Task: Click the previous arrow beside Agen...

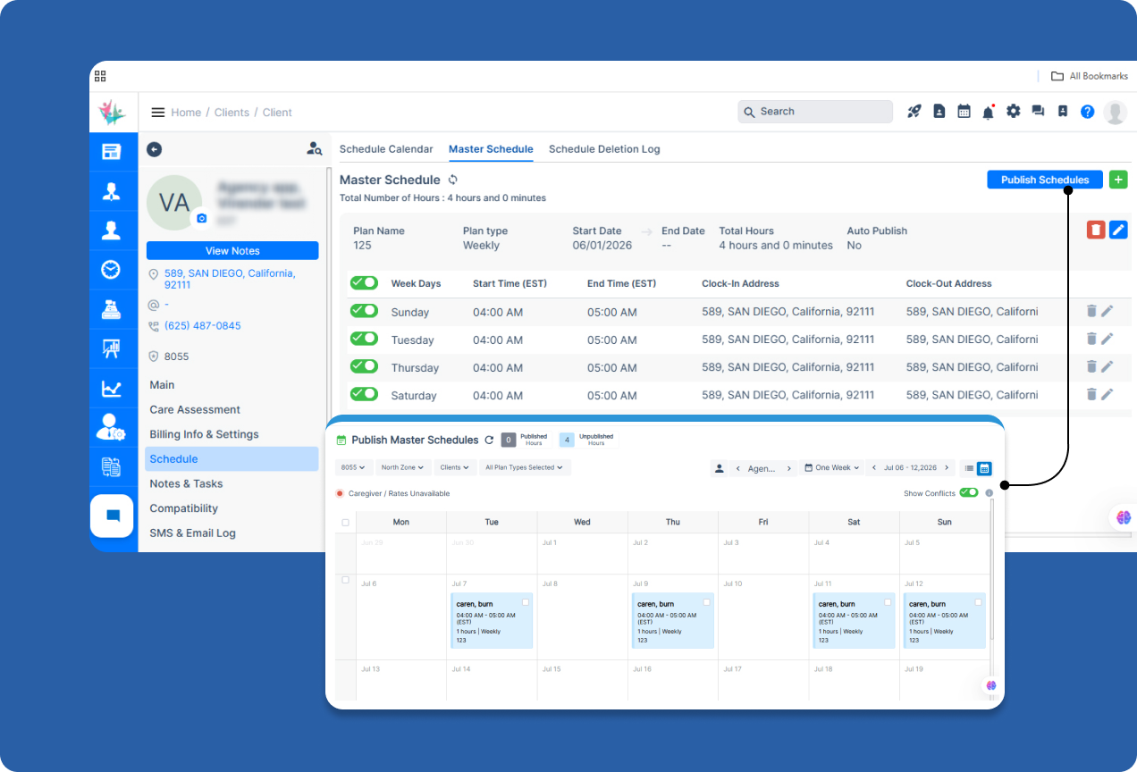Action: [x=738, y=468]
